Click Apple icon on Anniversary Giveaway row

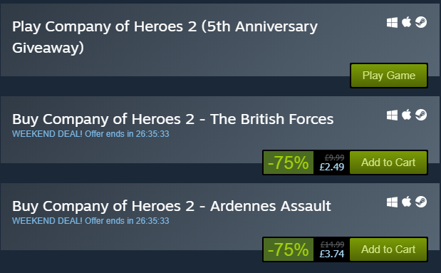pyautogui.click(x=406, y=22)
